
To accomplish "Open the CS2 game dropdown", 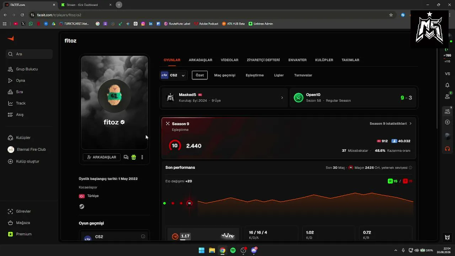I will (x=173, y=75).
